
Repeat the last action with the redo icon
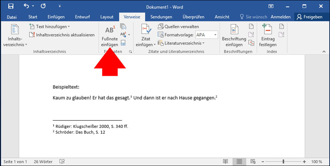[43, 6]
